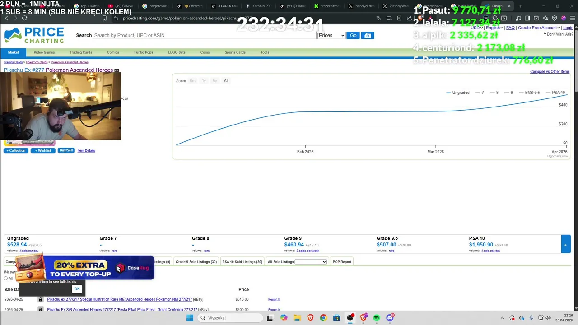Image resolution: width=578 pixels, height=325 pixels.
Task: Open the Pokemon Ascended Heroes breadcrumb
Action: click(70, 62)
